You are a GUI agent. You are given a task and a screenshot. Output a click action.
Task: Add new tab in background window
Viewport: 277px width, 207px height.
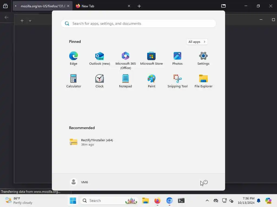pos(22,21)
